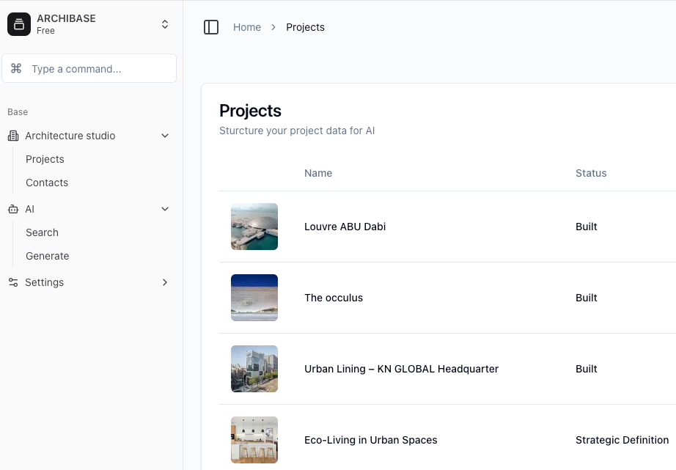Open the Projects page from sidebar

[x=45, y=159]
